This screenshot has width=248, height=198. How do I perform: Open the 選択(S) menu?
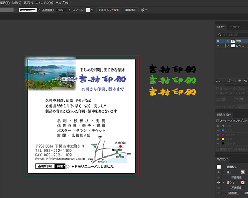pos(5,3)
